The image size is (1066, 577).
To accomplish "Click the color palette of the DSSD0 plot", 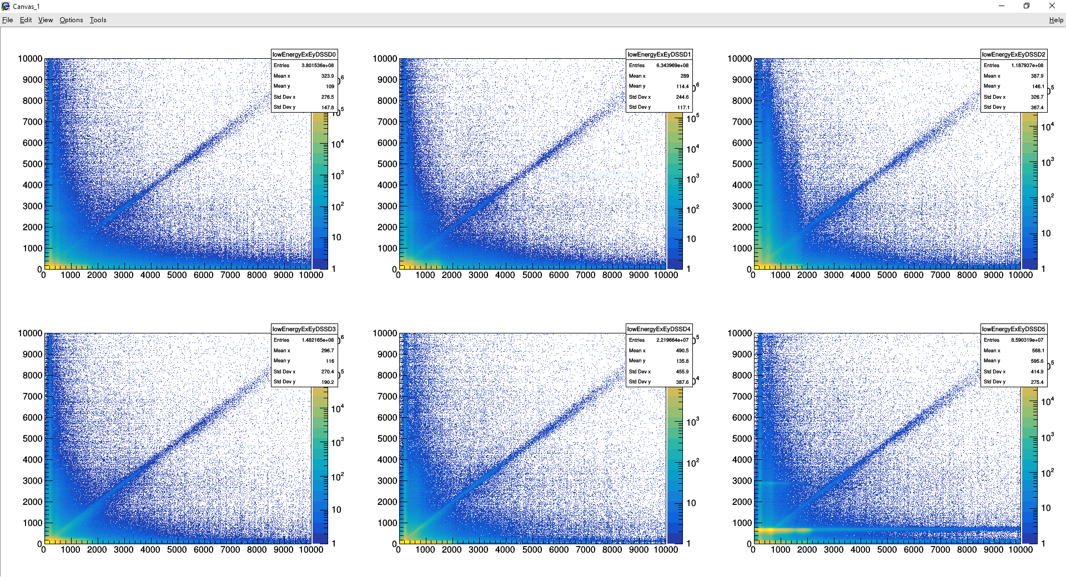I will 320,191.
